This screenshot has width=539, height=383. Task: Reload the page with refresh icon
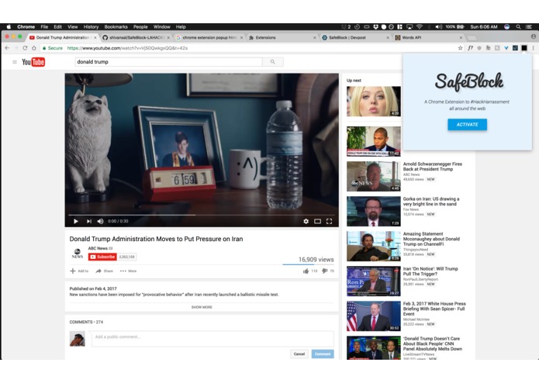point(25,48)
